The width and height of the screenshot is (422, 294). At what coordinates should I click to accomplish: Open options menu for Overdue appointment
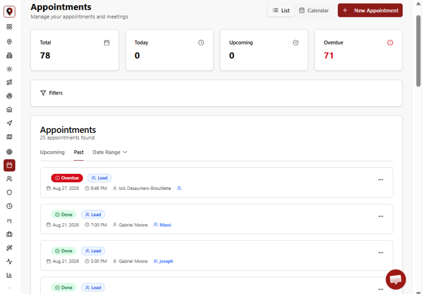pyautogui.click(x=381, y=180)
